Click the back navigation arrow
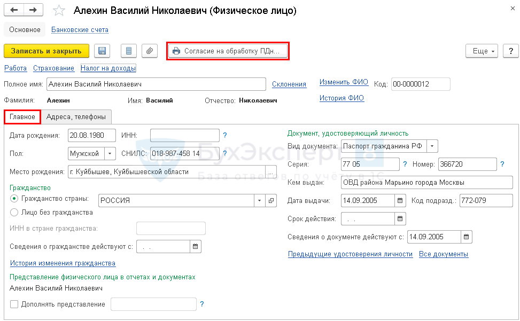Screen dimensions: 520x321 pyautogui.click(x=14, y=10)
